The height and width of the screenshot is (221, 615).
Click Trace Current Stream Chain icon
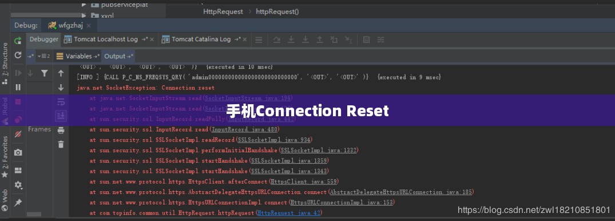[x=380, y=40]
